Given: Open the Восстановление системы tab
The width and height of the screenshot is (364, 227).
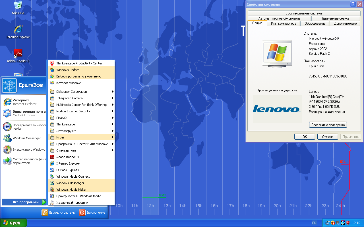Looking at the screenshot, I should click(x=304, y=13).
